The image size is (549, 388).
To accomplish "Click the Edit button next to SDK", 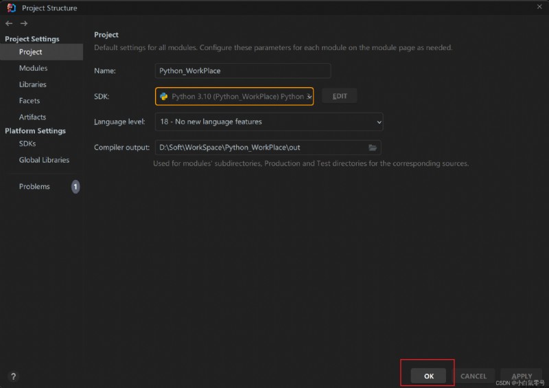I will click(x=340, y=96).
